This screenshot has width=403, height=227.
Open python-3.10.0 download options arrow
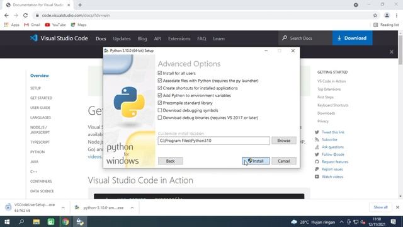pyautogui.click(x=132, y=207)
